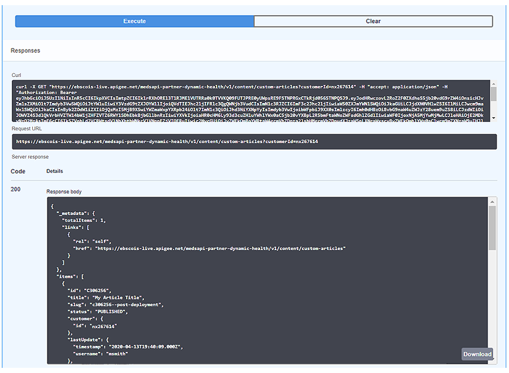The image size is (509, 373).
Task: Click the Code column header
Action: tap(18, 171)
